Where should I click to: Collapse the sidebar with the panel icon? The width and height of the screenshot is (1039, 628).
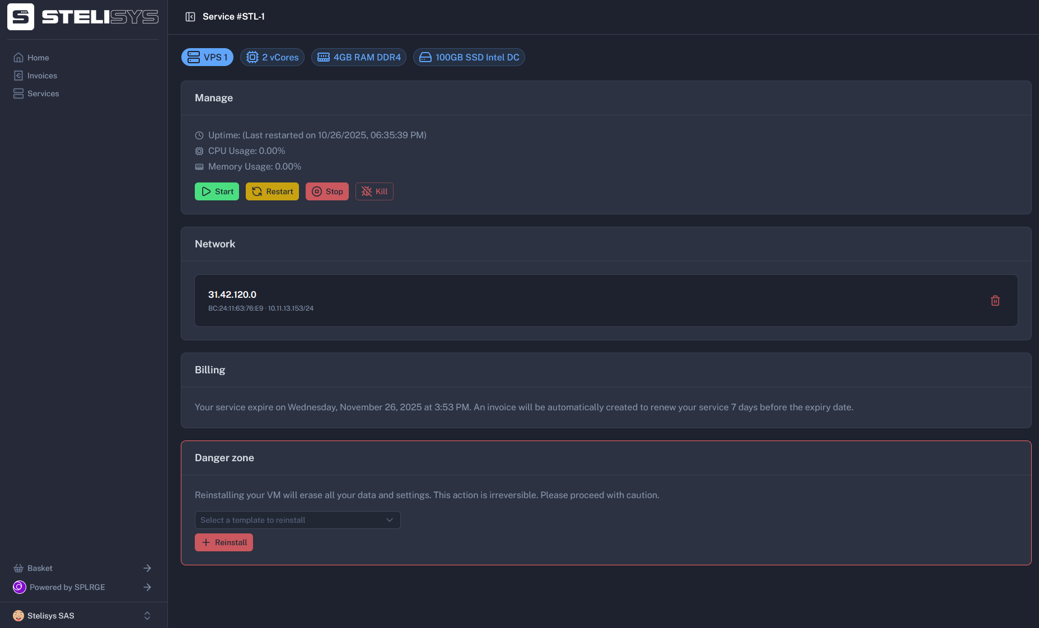click(190, 17)
